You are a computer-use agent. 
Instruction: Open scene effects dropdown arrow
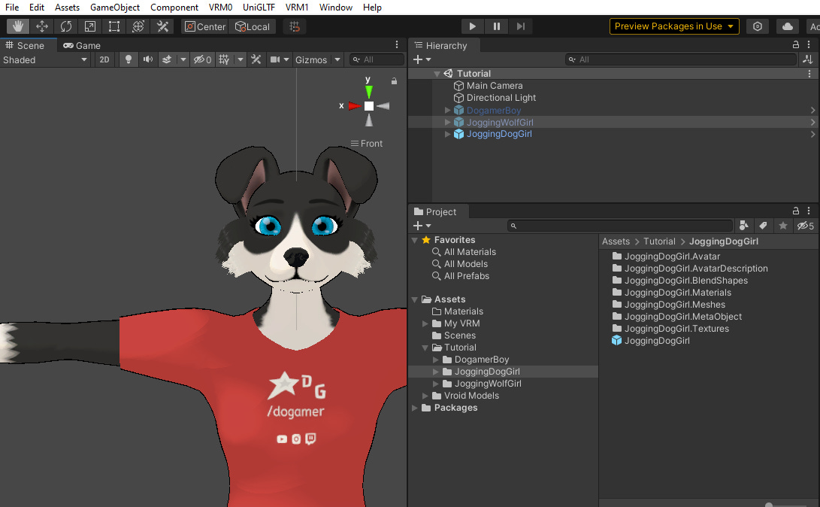coord(183,59)
